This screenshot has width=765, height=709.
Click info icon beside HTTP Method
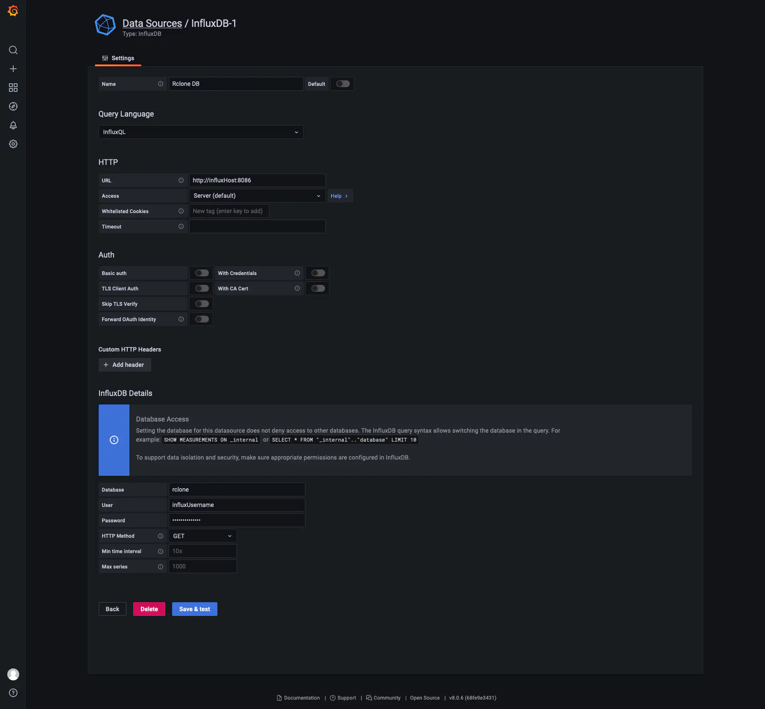(x=161, y=536)
